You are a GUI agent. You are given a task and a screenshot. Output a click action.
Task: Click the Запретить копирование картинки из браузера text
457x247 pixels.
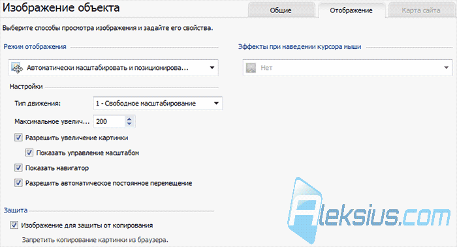(95, 240)
